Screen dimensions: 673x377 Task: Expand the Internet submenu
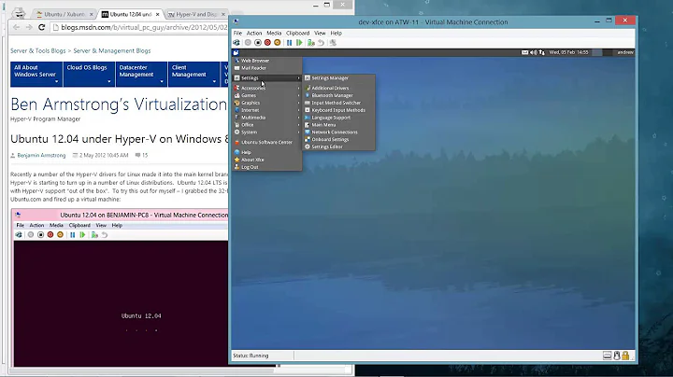tap(267, 110)
